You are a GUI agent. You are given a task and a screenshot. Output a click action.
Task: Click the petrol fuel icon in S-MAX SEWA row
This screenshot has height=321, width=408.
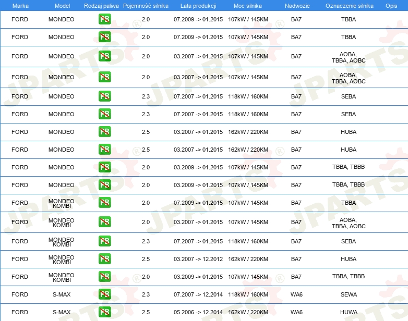[104, 294]
